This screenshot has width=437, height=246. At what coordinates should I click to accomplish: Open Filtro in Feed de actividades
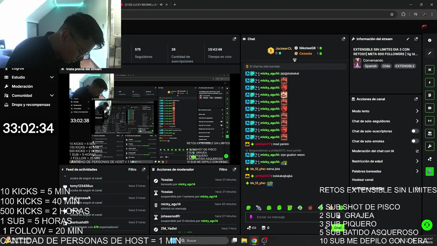[x=132, y=169]
